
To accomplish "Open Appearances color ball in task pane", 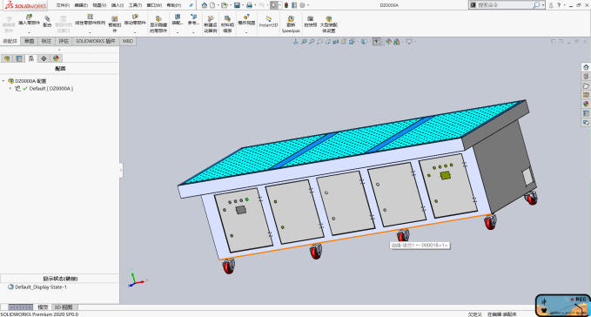I will click(x=586, y=104).
